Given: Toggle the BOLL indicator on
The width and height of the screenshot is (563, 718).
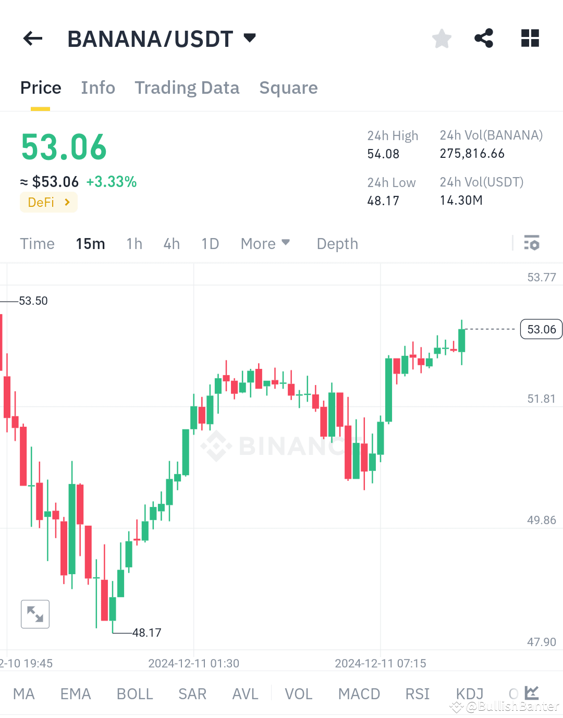Looking at the screenshot, I should (x=134, y=693).
